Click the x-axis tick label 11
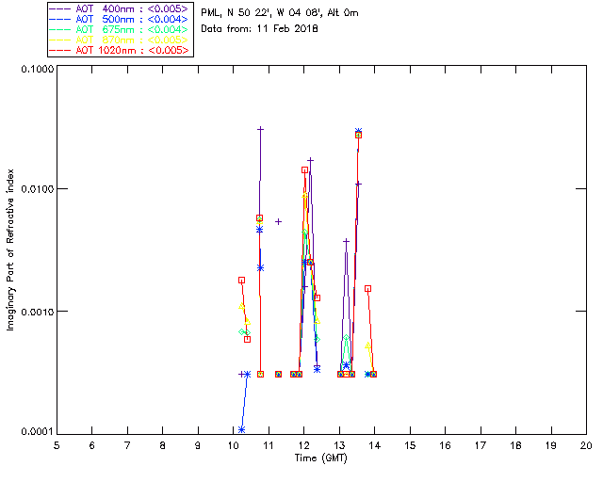Viewport: 603px width, 482px height. (268, 445)
